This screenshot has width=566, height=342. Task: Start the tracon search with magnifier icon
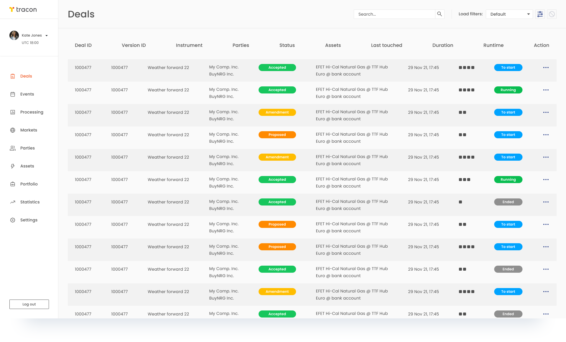point(440,14)
